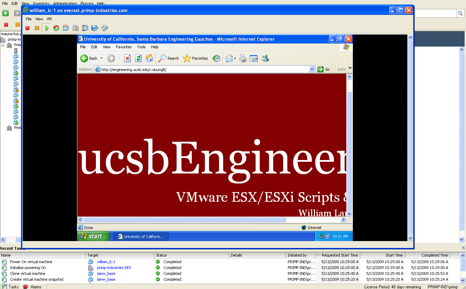The width and height of the screenshot is (466, 289).
Task: Click Internet Explorer Home icon
Action: coord(149,58)
